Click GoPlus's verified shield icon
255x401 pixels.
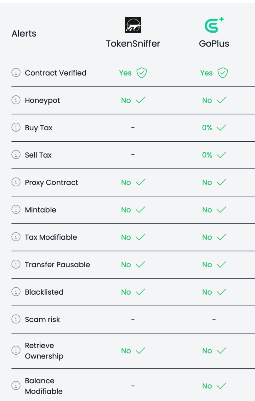coord(223,73)
